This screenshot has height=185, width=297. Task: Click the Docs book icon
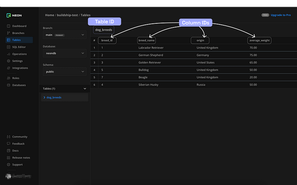coord(9,151)
